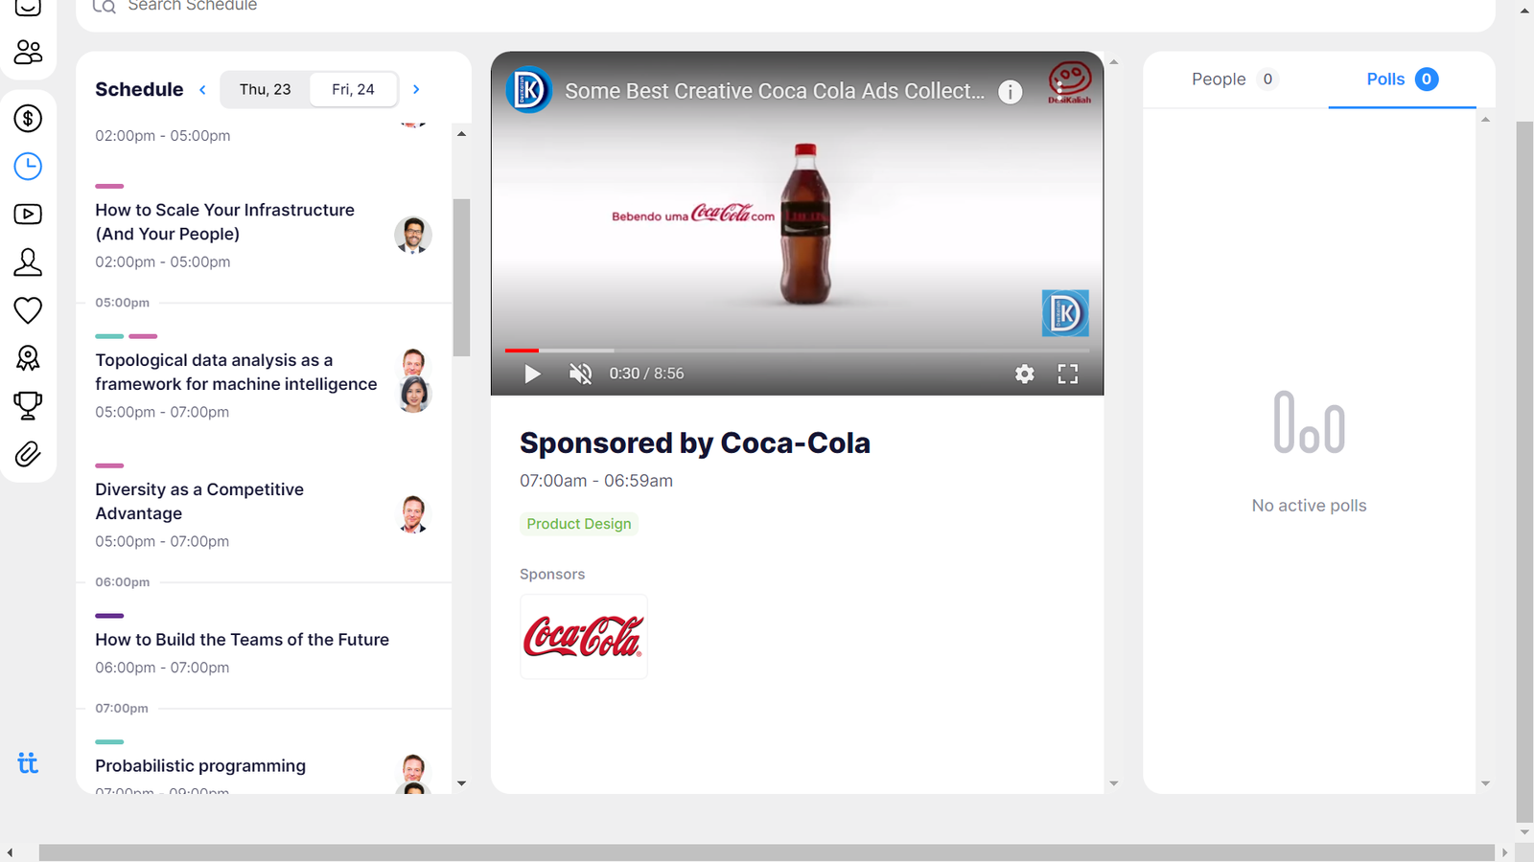Image resolution: width=1534 pixels, height=862 pixels.
Task: Click speaker avatar for Diversity session
Action: (413, 514)
